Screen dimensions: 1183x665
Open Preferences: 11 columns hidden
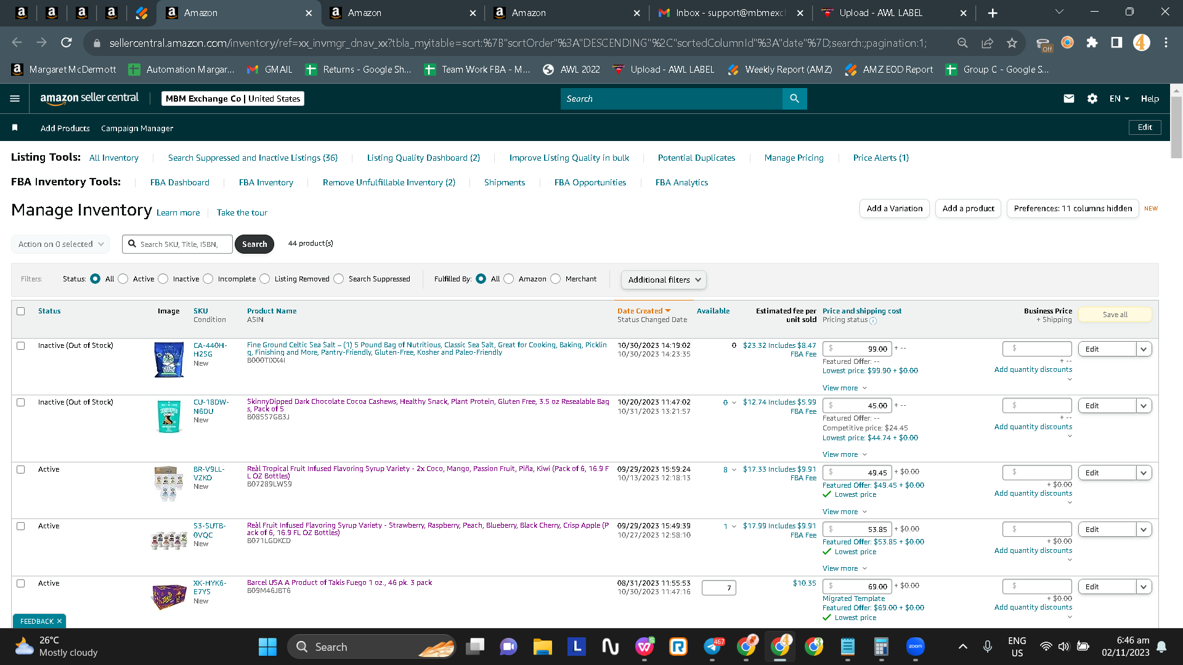[1073, 209]
